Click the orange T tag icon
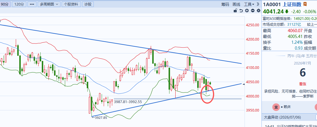The width and height of the screenshot is (317, 127). [305, 4]
